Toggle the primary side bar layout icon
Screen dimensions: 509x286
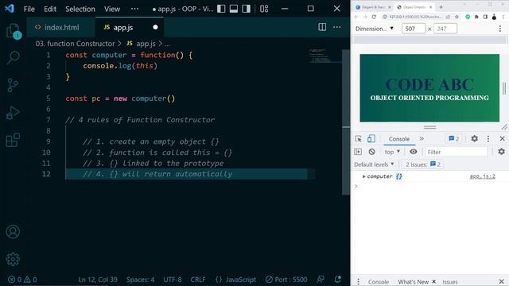coord(221,9)
